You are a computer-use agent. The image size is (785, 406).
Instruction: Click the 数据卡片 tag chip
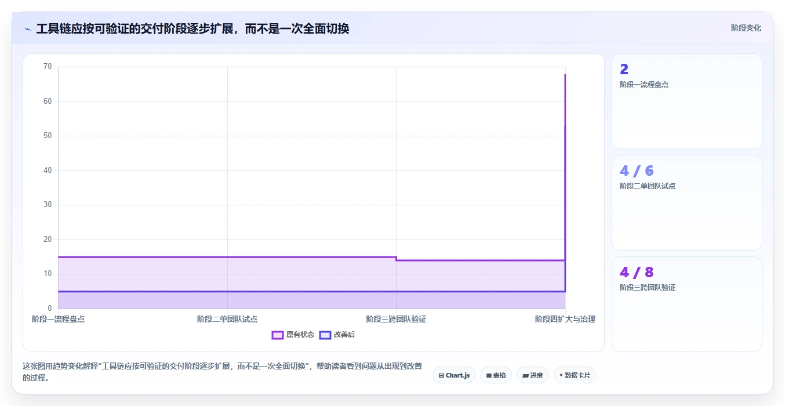[575, 375]
